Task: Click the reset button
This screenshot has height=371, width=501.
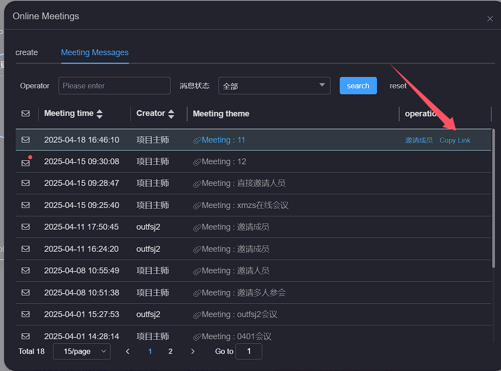Action: (x=398, y=86)
